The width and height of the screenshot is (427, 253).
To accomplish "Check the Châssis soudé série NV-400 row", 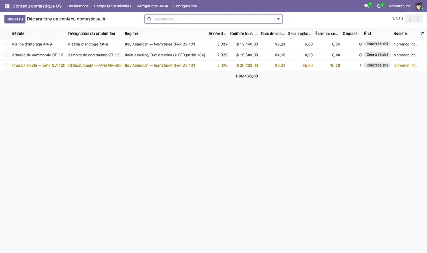I will [x=6, y=65].
